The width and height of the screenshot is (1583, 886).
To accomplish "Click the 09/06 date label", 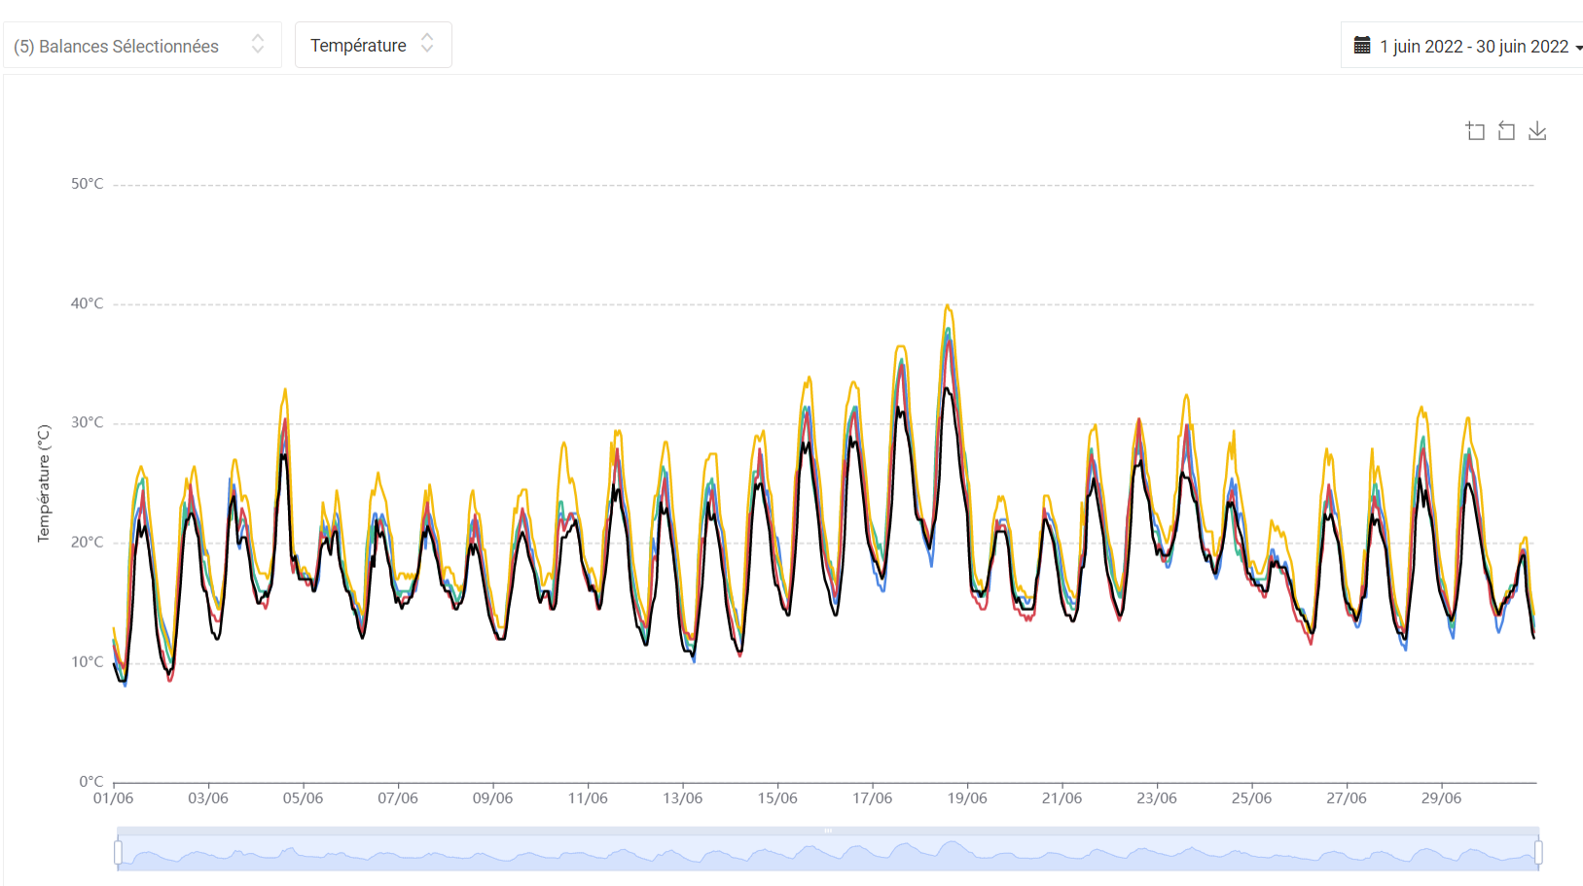I will [x=492, y=798].
